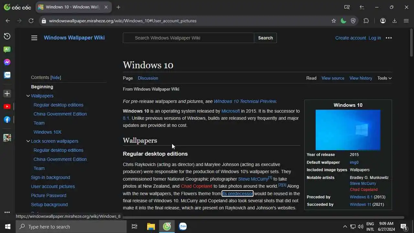Open the sidebar more options ellipsis
Viewport: 414px width, 233px height.
click(7, 212)
